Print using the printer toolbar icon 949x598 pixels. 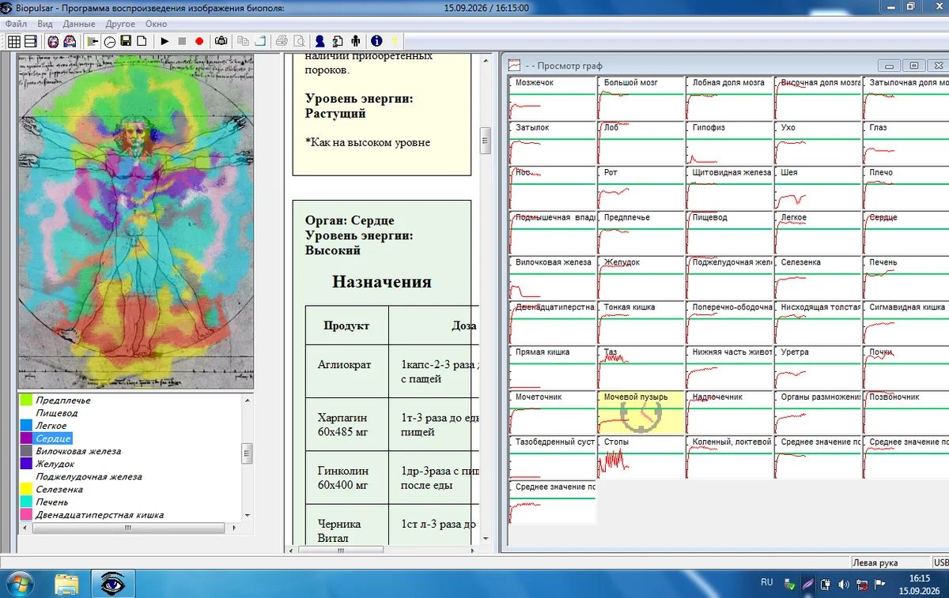click(282, 41)
